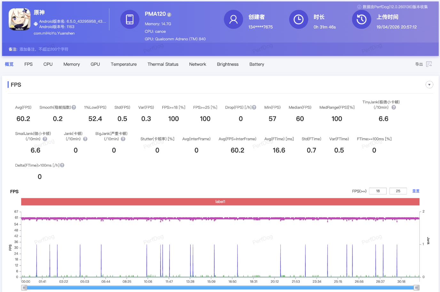Open help icon next to Smooth index
Viewport: 440px width, 292px height.
[x=74, y=107]
